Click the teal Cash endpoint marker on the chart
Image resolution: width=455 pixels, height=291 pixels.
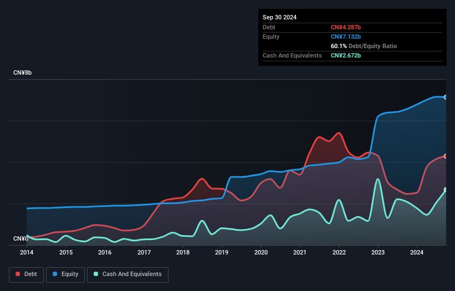point(446,190)
